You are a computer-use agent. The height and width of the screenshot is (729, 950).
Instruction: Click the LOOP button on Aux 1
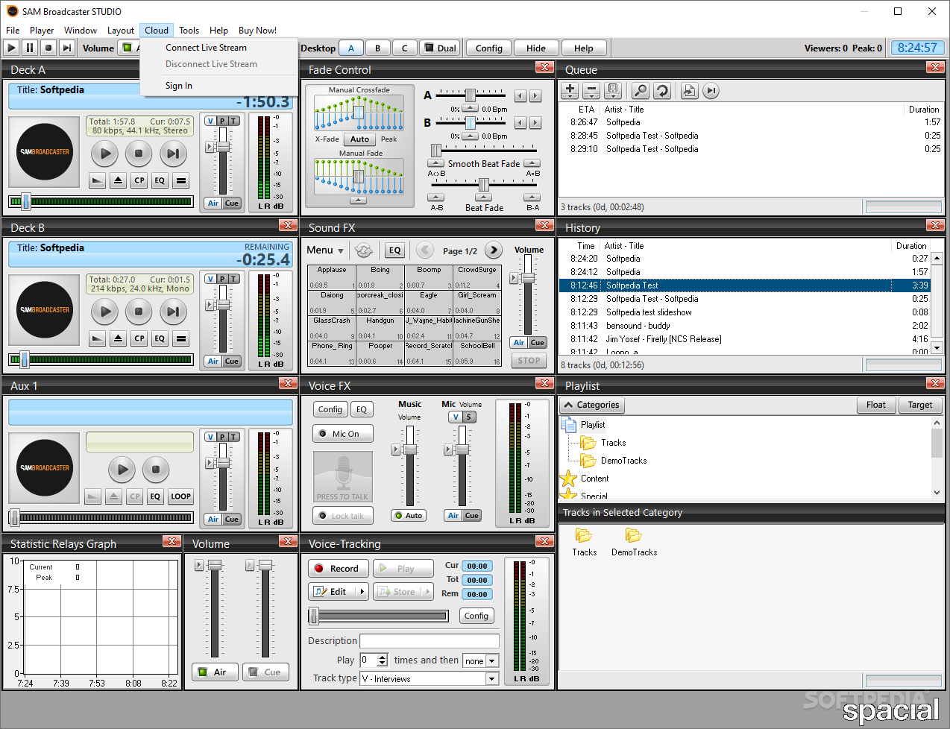[x=181, y=496]
